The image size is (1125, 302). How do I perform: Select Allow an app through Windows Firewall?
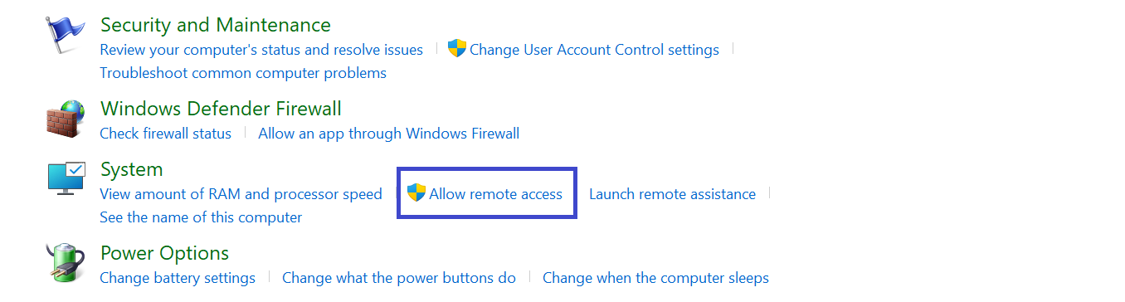click(388, 134)
